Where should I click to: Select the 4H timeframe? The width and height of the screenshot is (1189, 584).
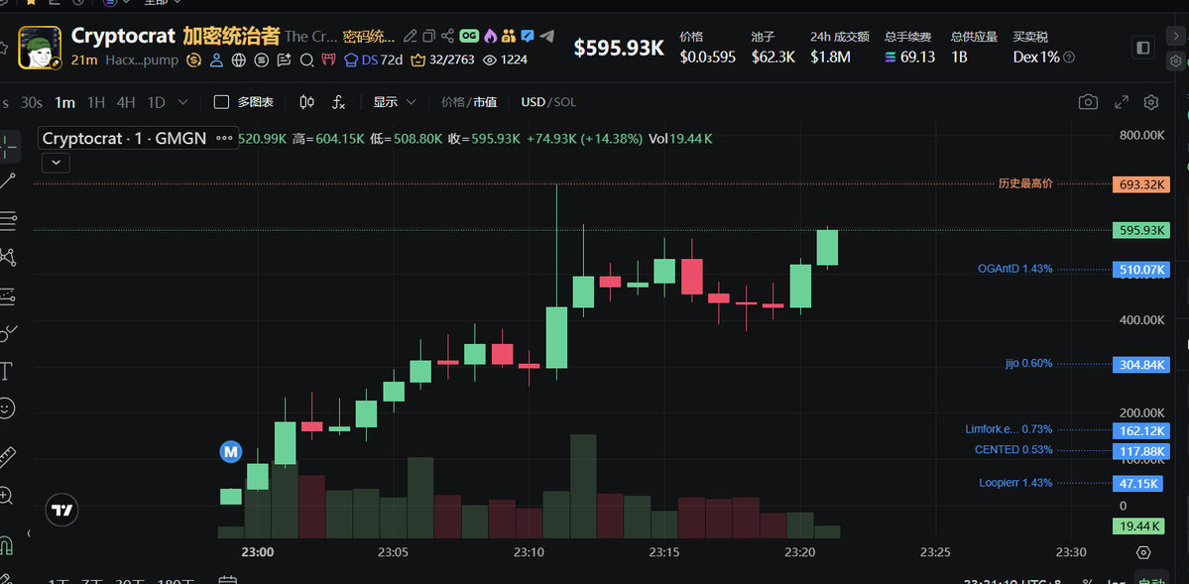(x=126, y=102)
